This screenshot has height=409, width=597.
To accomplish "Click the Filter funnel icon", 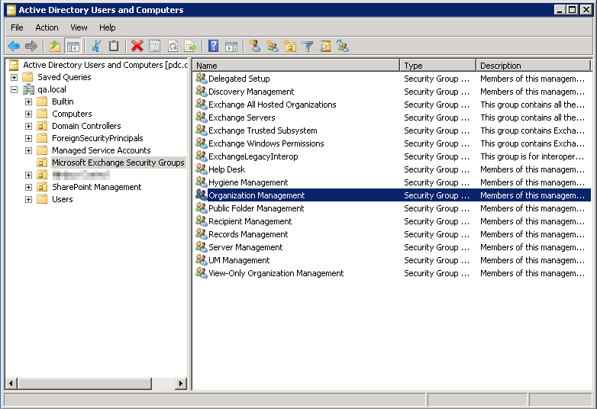I will coord(307,47).
